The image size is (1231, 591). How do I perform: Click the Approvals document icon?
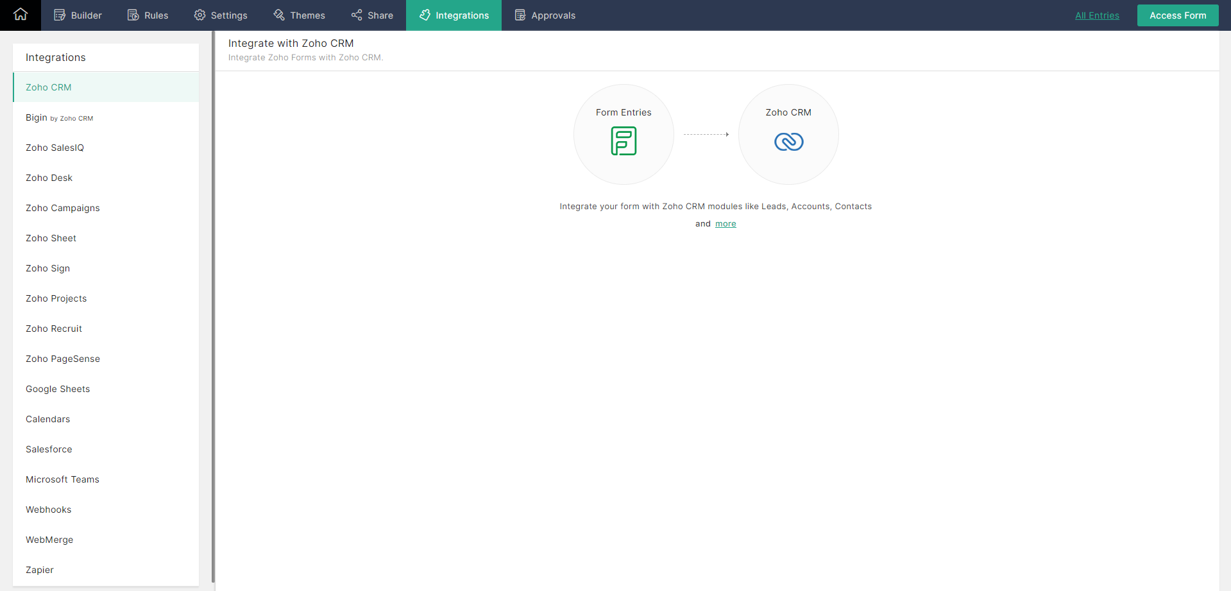[x=520, y=15]
